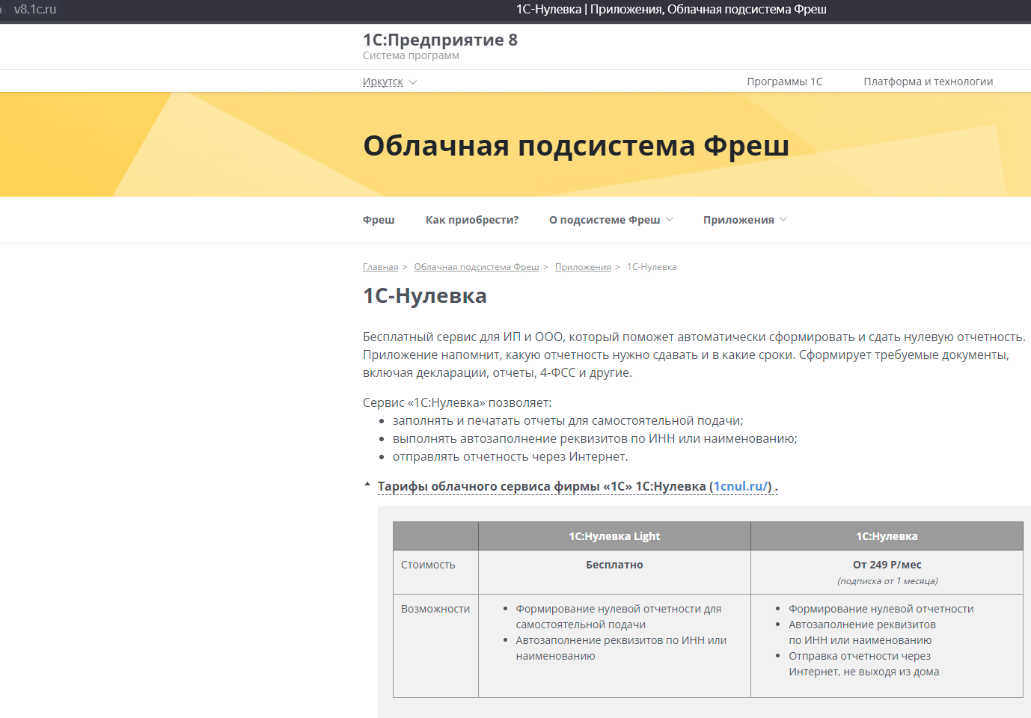Viewport: 1031px width, 718px height.
Task: Click the 1С:Предприятие 8 site logo
Action: click(440, 40)
